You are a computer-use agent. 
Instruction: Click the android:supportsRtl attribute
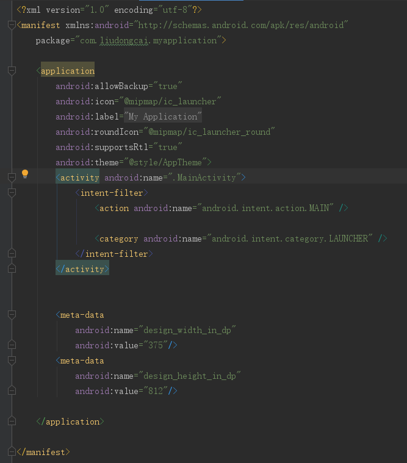pos(102,147)
